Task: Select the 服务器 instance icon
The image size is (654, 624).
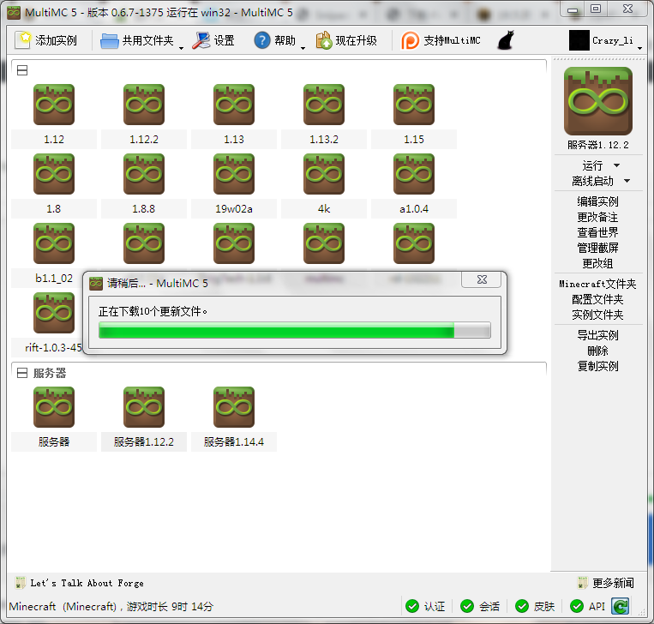Action: pyautogui.click(x=54, y=407)
